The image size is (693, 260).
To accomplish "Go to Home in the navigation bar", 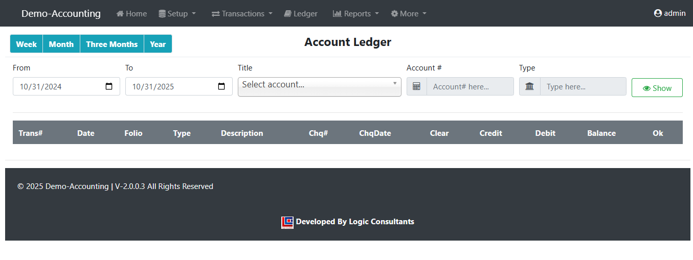I will 131,14.
